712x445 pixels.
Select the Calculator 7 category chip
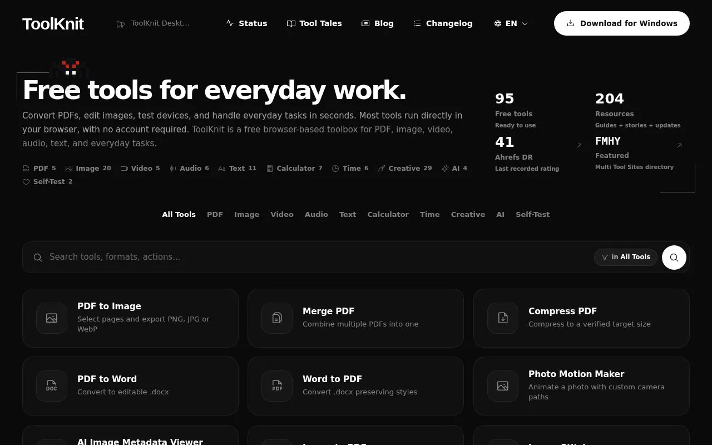click(x=294, y=168)
